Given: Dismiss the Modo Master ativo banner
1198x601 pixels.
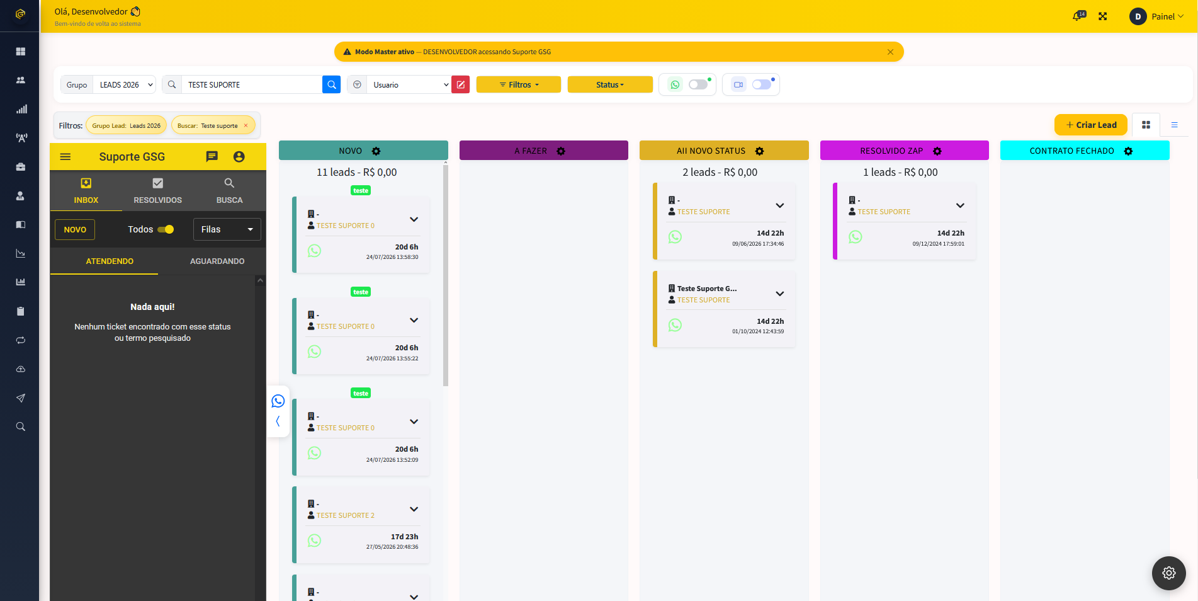Looking at the screenshot, I should 890,52.
